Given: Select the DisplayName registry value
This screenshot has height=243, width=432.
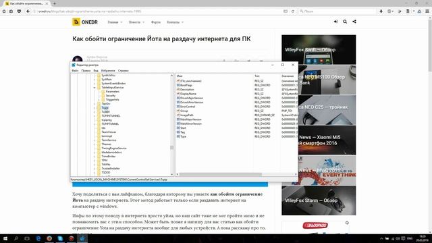Looking at the screenshot, I should point(188,94).
